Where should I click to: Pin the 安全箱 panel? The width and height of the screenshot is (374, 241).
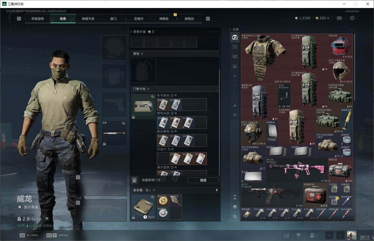coord(217,190)
